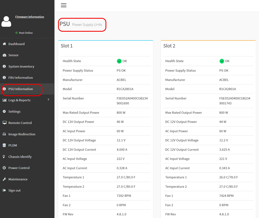Click Slot 1 AC input voltage 222 V
The image size is (259, 218).
[121, 159]
